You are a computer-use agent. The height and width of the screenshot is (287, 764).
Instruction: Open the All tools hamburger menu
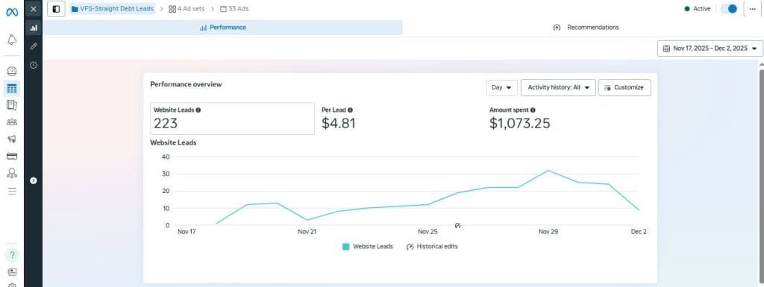12,191
